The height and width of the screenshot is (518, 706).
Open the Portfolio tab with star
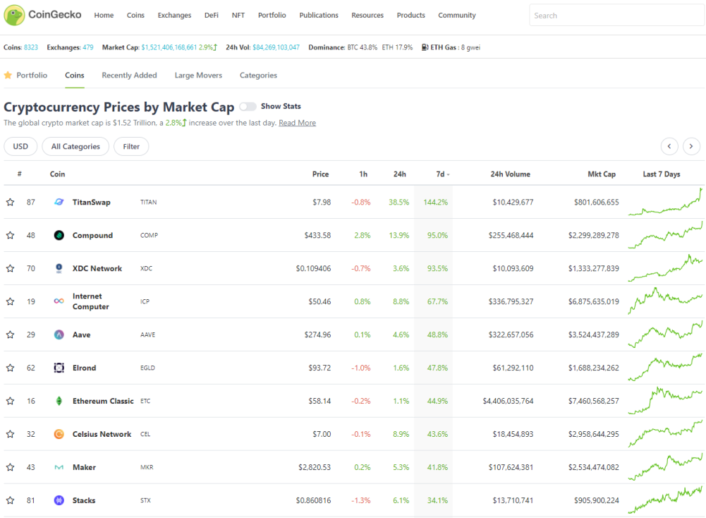point(25,76)
